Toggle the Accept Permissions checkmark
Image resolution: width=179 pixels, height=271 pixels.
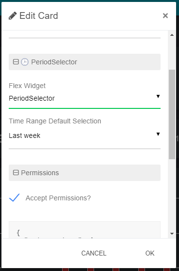(x=14, y=197)
